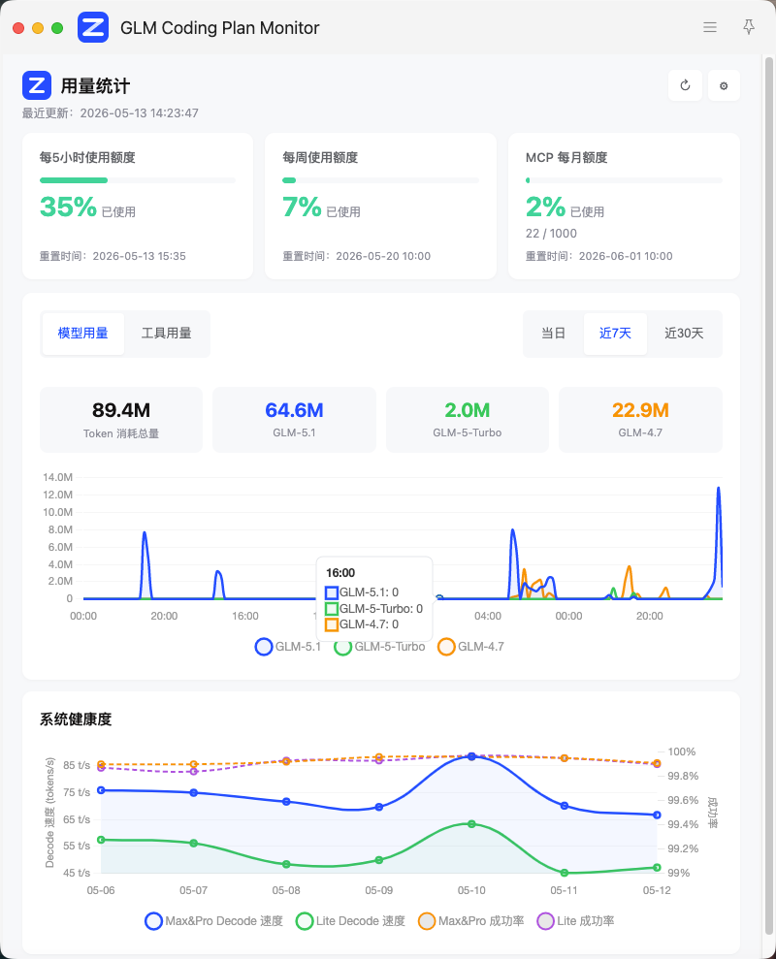Click the 100% success-rate axis label
Image resolution: width=776 pixels, height=959 pixels.
tap(682, 751)
